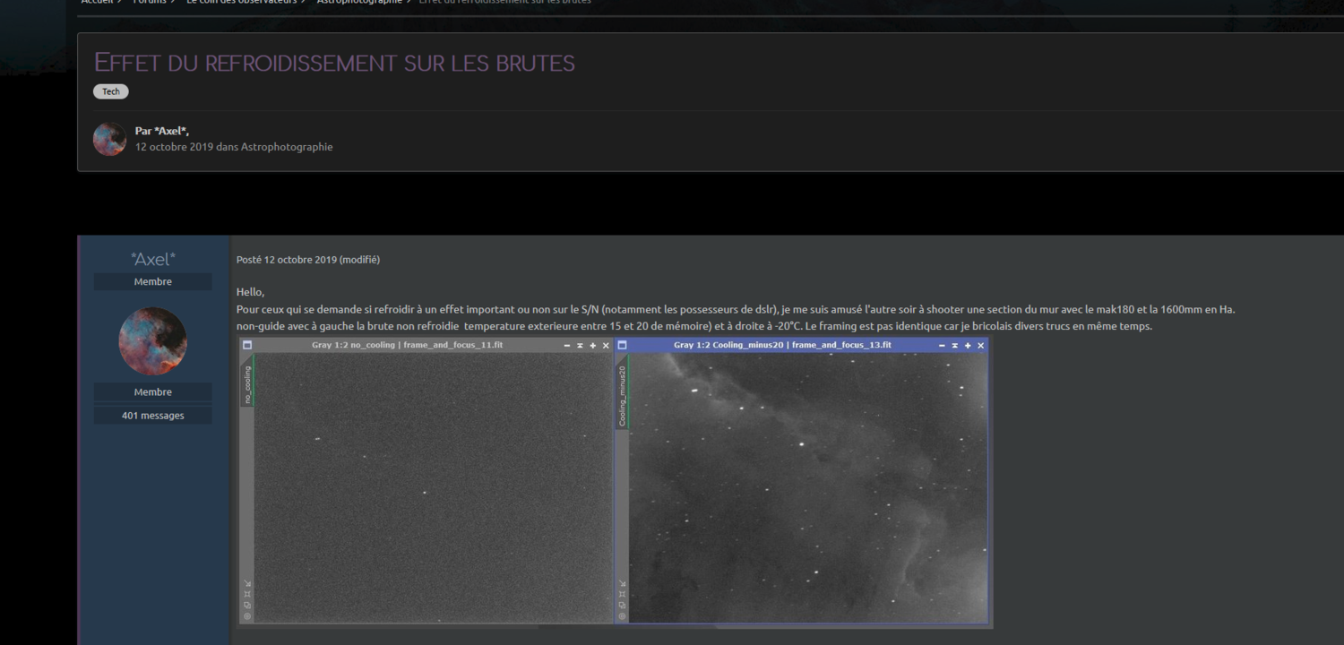Click the overlapping squares icon in Cooling_minus20 window
Image resolution: width=1344 pixels, height=645 pixels.
623,605
